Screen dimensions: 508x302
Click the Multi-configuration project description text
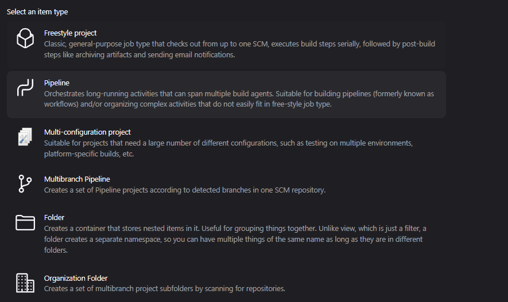click(x=228, y=148)
